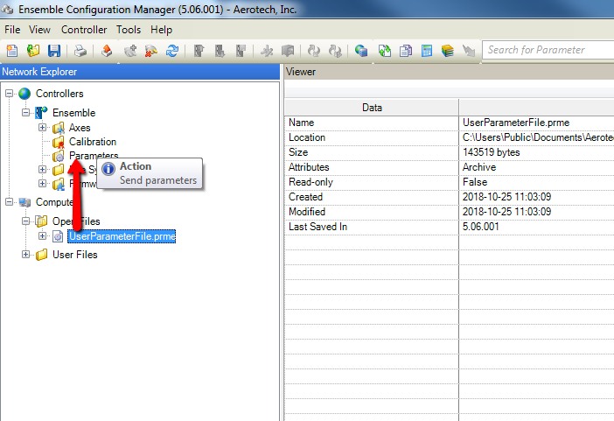Click the Open folder toolbar icon
The height and width of the screenshot is (421, 614).
pos(33,51)
